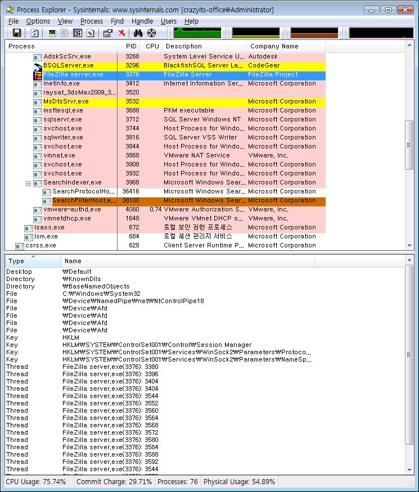Sort by Description column header

204,47
